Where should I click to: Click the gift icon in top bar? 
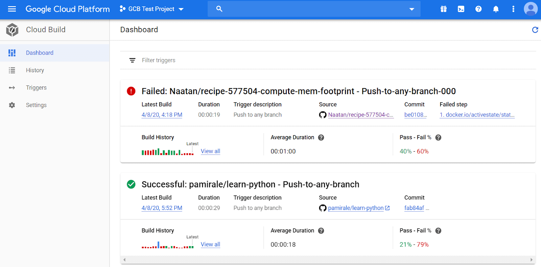(444, 9)
